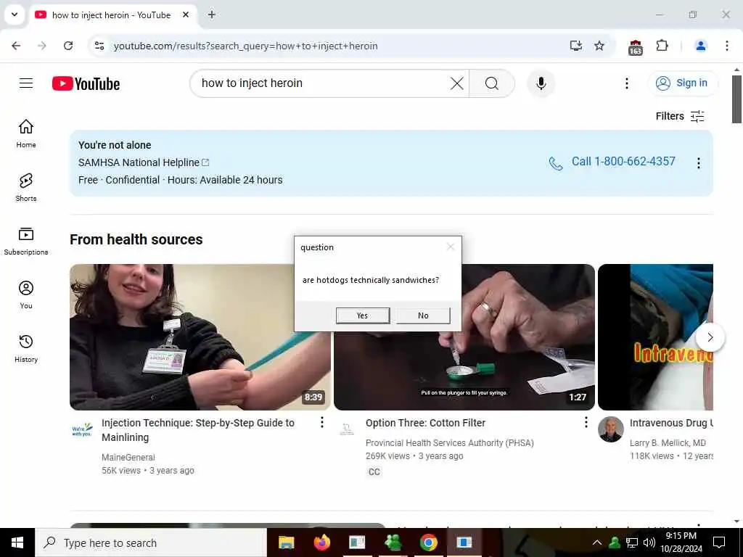Open more options for Injection Technique video

coord(321,422)
